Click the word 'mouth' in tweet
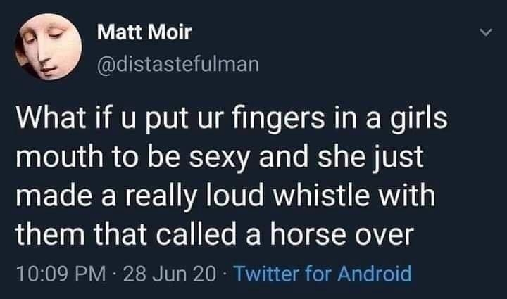The height and width of the screenshot is (299, 507). (x=59, y=157)
